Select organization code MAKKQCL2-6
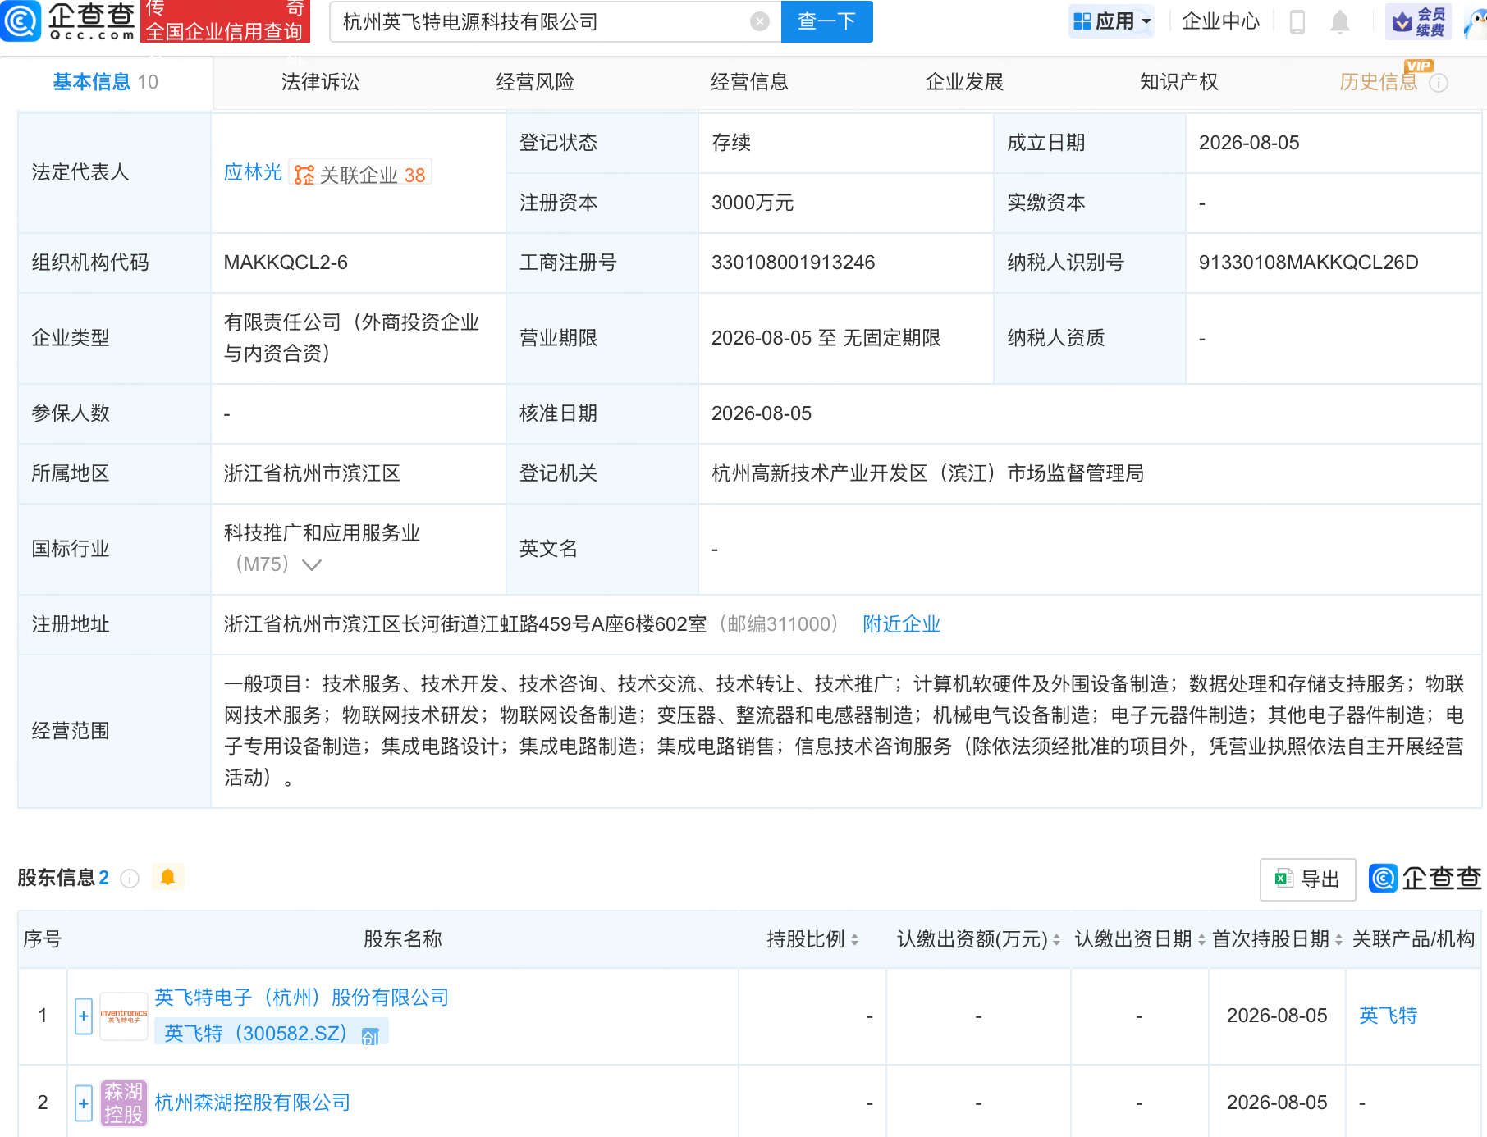 click(286, 263)
